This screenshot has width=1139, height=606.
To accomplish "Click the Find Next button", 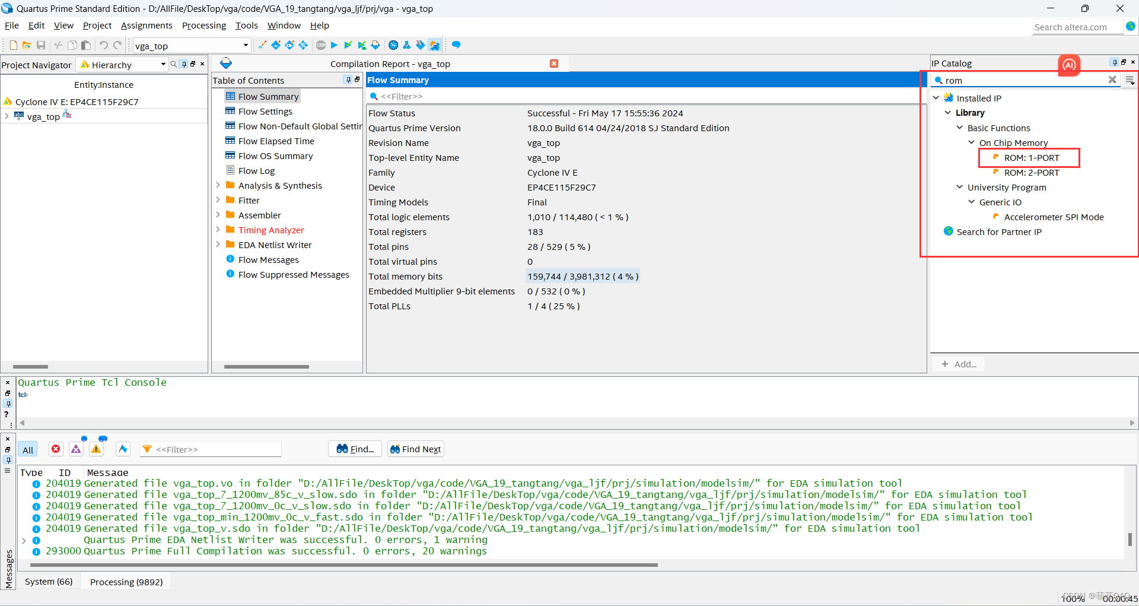I will click(415, 449).
